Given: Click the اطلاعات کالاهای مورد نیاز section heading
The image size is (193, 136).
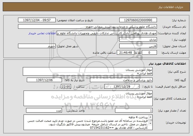Looking at the screenshot, I should [167, 64].
